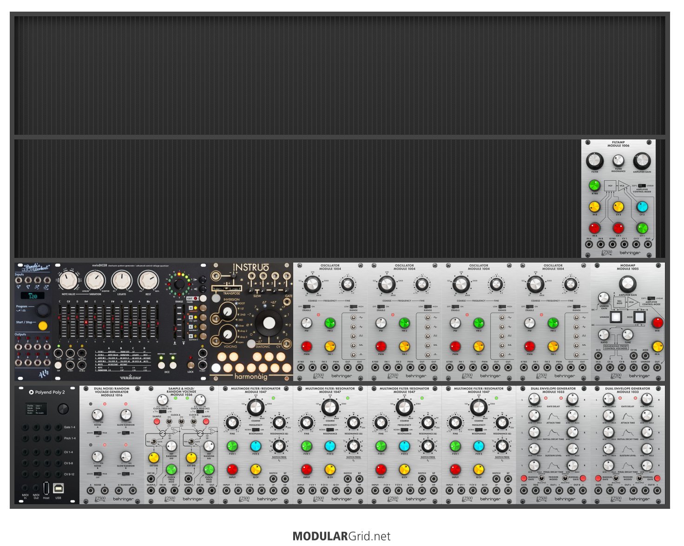The image size is (684, 546).
Task: Toggle the Clock B On/Off switch on Module 1036
Action: click(194, 422)
